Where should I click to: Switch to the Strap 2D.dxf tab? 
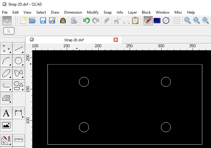click(x=74, y=40)
